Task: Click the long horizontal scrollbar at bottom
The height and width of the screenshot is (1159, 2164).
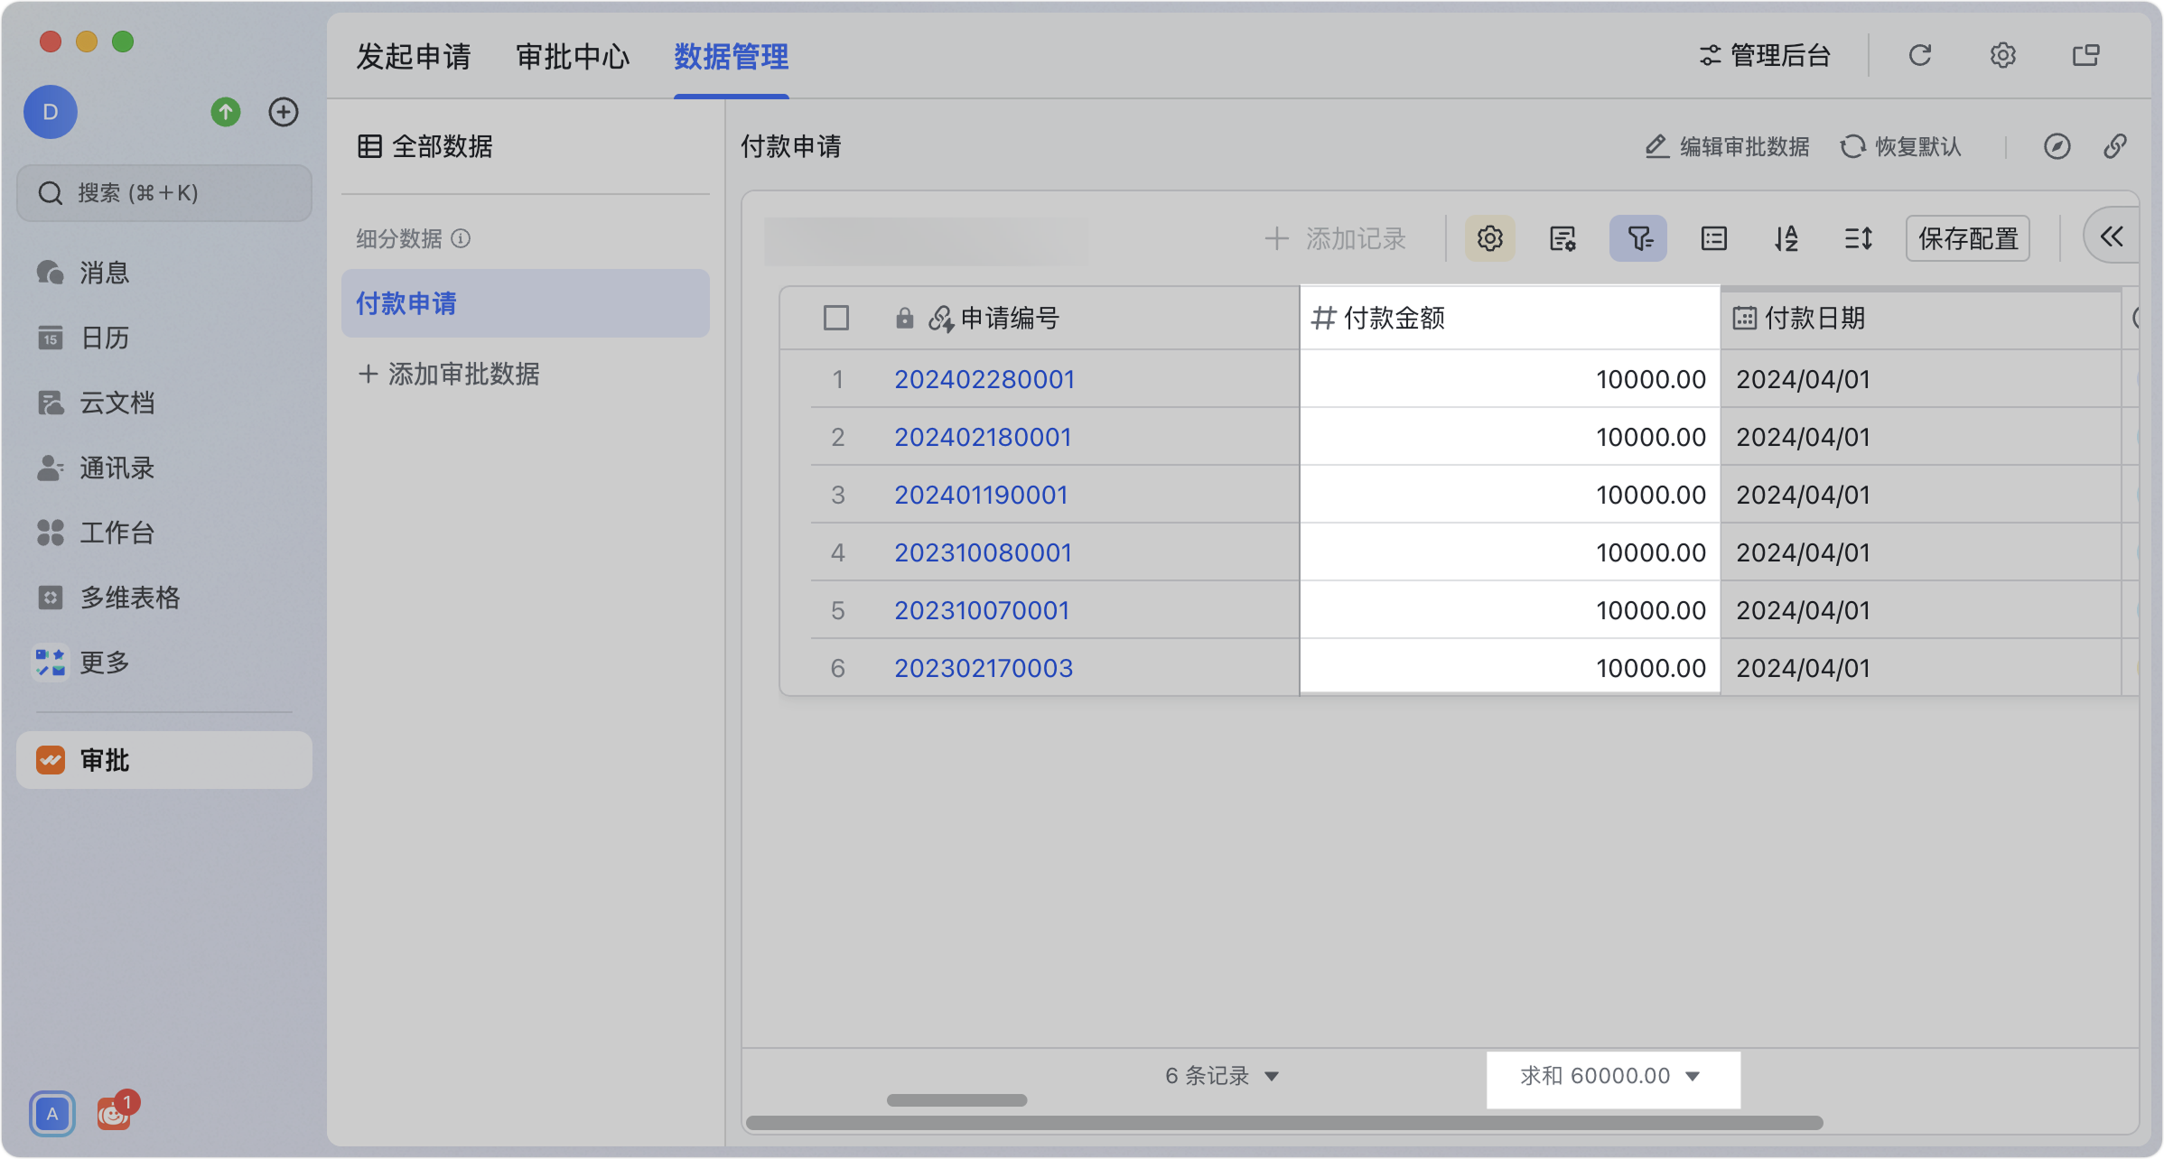Action: (x=1283, y=1123)
